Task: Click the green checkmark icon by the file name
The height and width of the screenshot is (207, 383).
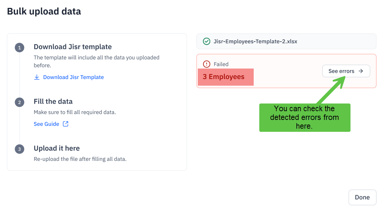Action: (207, 41)
